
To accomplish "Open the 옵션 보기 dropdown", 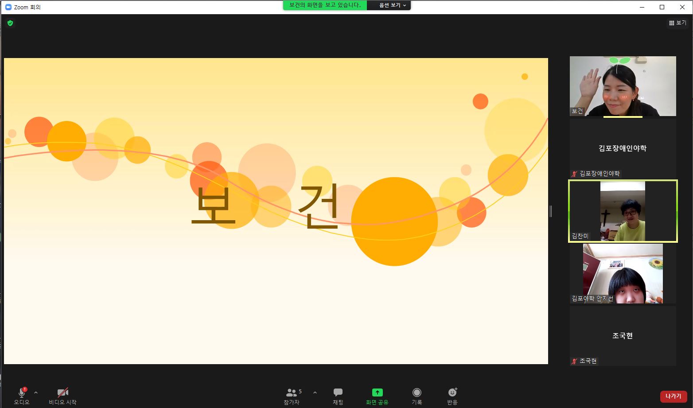I will coord(392,5).
